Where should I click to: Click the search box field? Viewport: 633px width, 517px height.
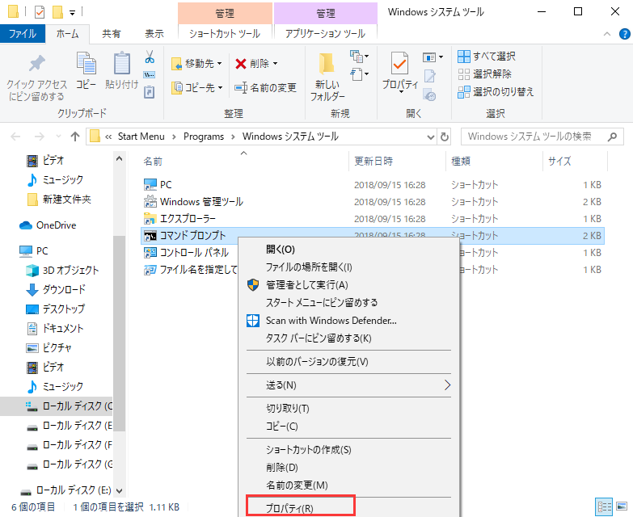(542, 137)
